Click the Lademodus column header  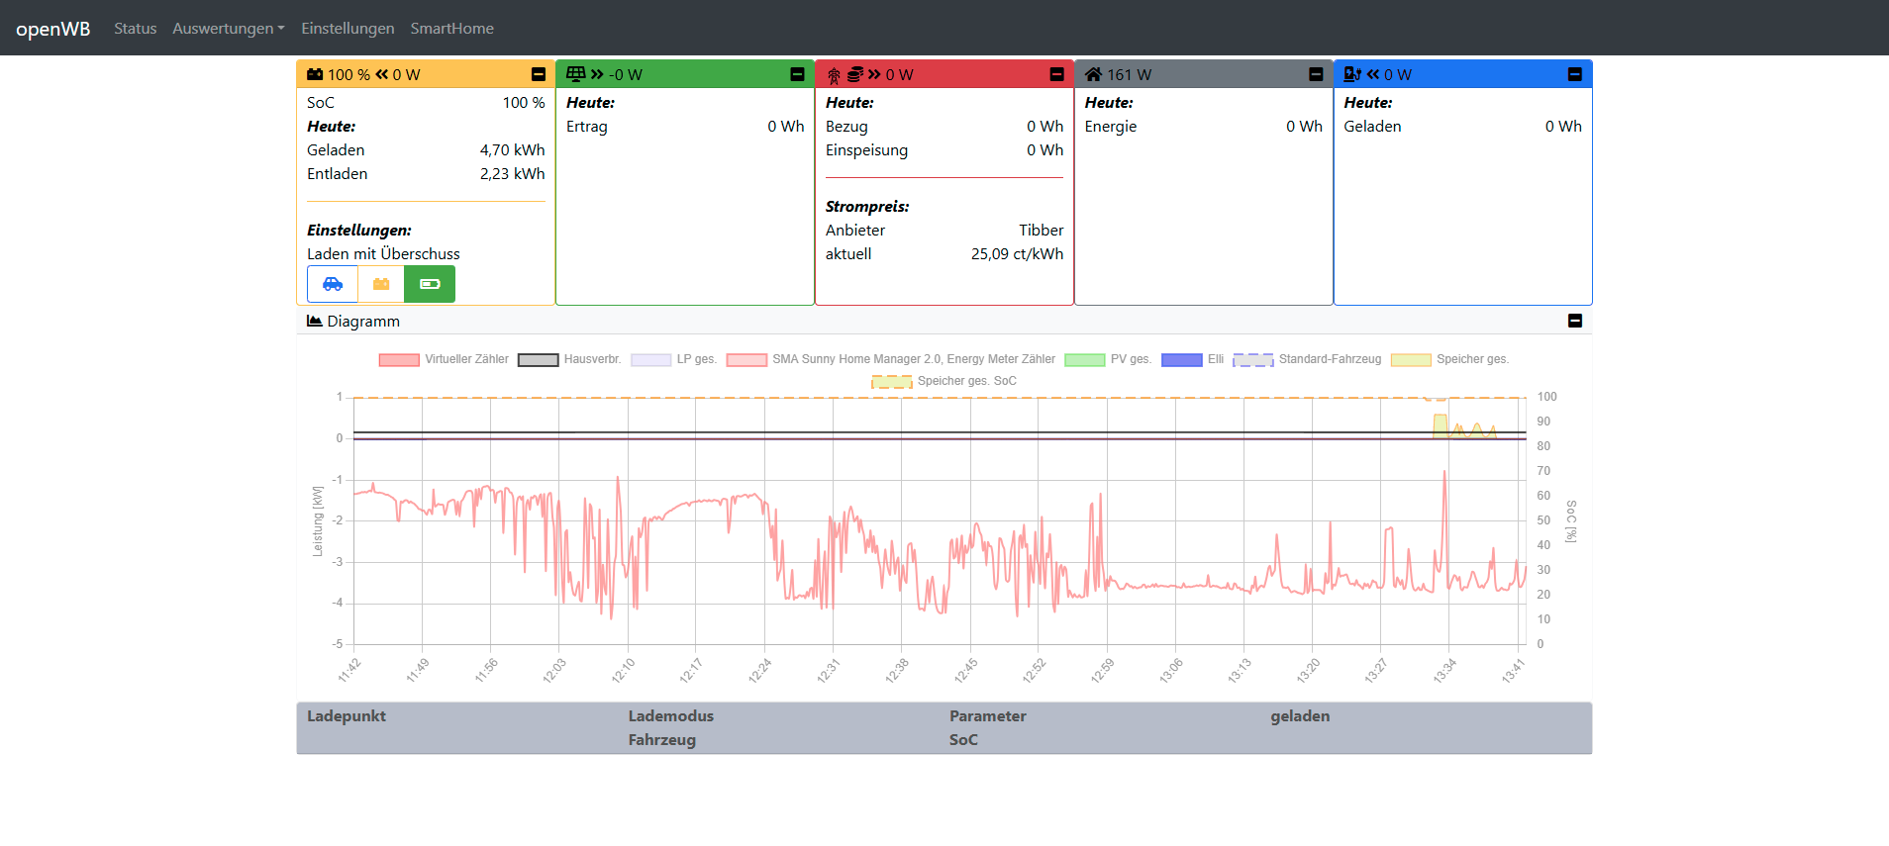[670, 715]
